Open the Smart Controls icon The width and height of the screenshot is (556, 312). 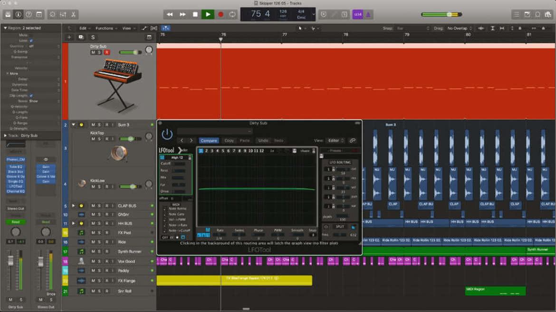[x=52, y=15]
